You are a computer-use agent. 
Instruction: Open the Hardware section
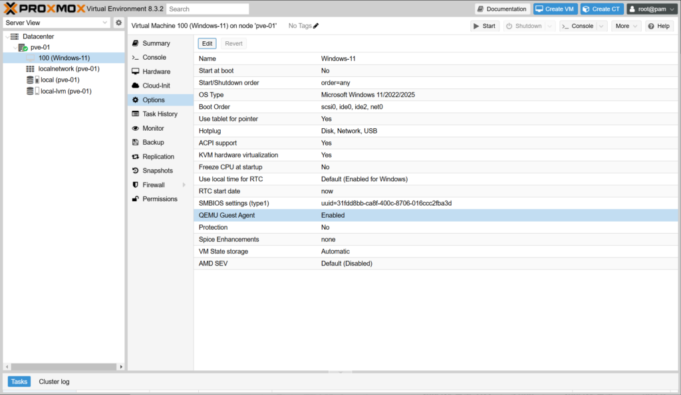click(x=156, y=72)
